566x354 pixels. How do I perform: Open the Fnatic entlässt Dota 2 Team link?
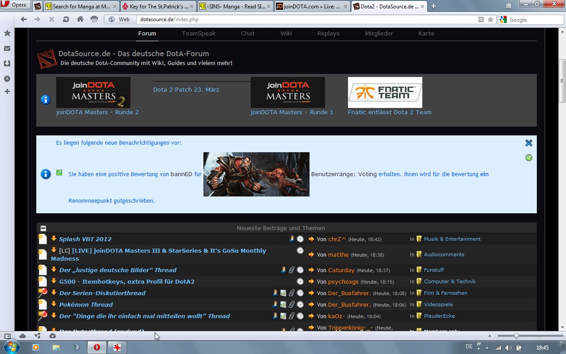pos(389,112)
